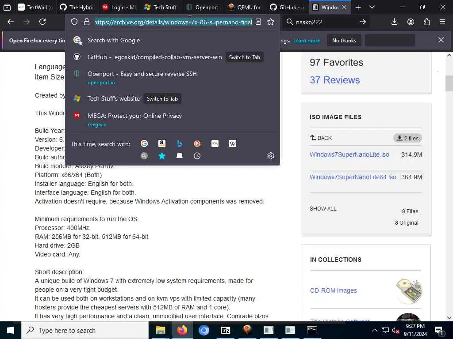This screenshot has height=339, width=453.
Task: Open the notification center icon
Action: pyautogui.click(x=439, y=330)
